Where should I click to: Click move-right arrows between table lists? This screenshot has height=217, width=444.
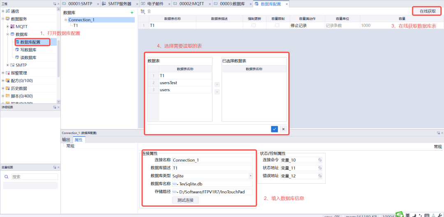(217, 85)
